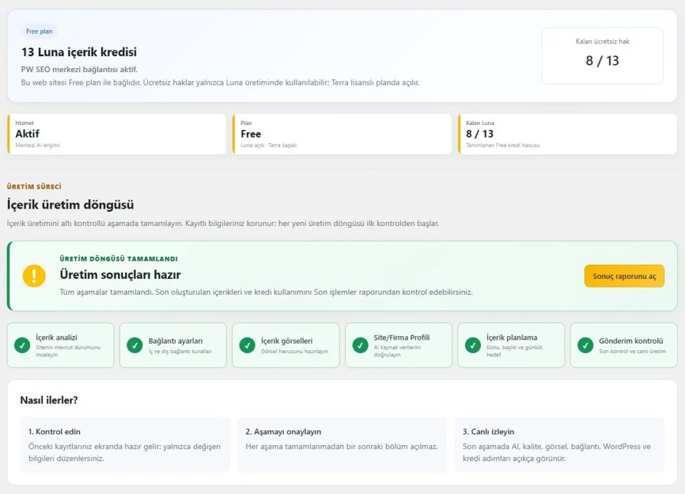
Task: Click the İçerik planlama green checkmark icon
Action: click(473, 345)
